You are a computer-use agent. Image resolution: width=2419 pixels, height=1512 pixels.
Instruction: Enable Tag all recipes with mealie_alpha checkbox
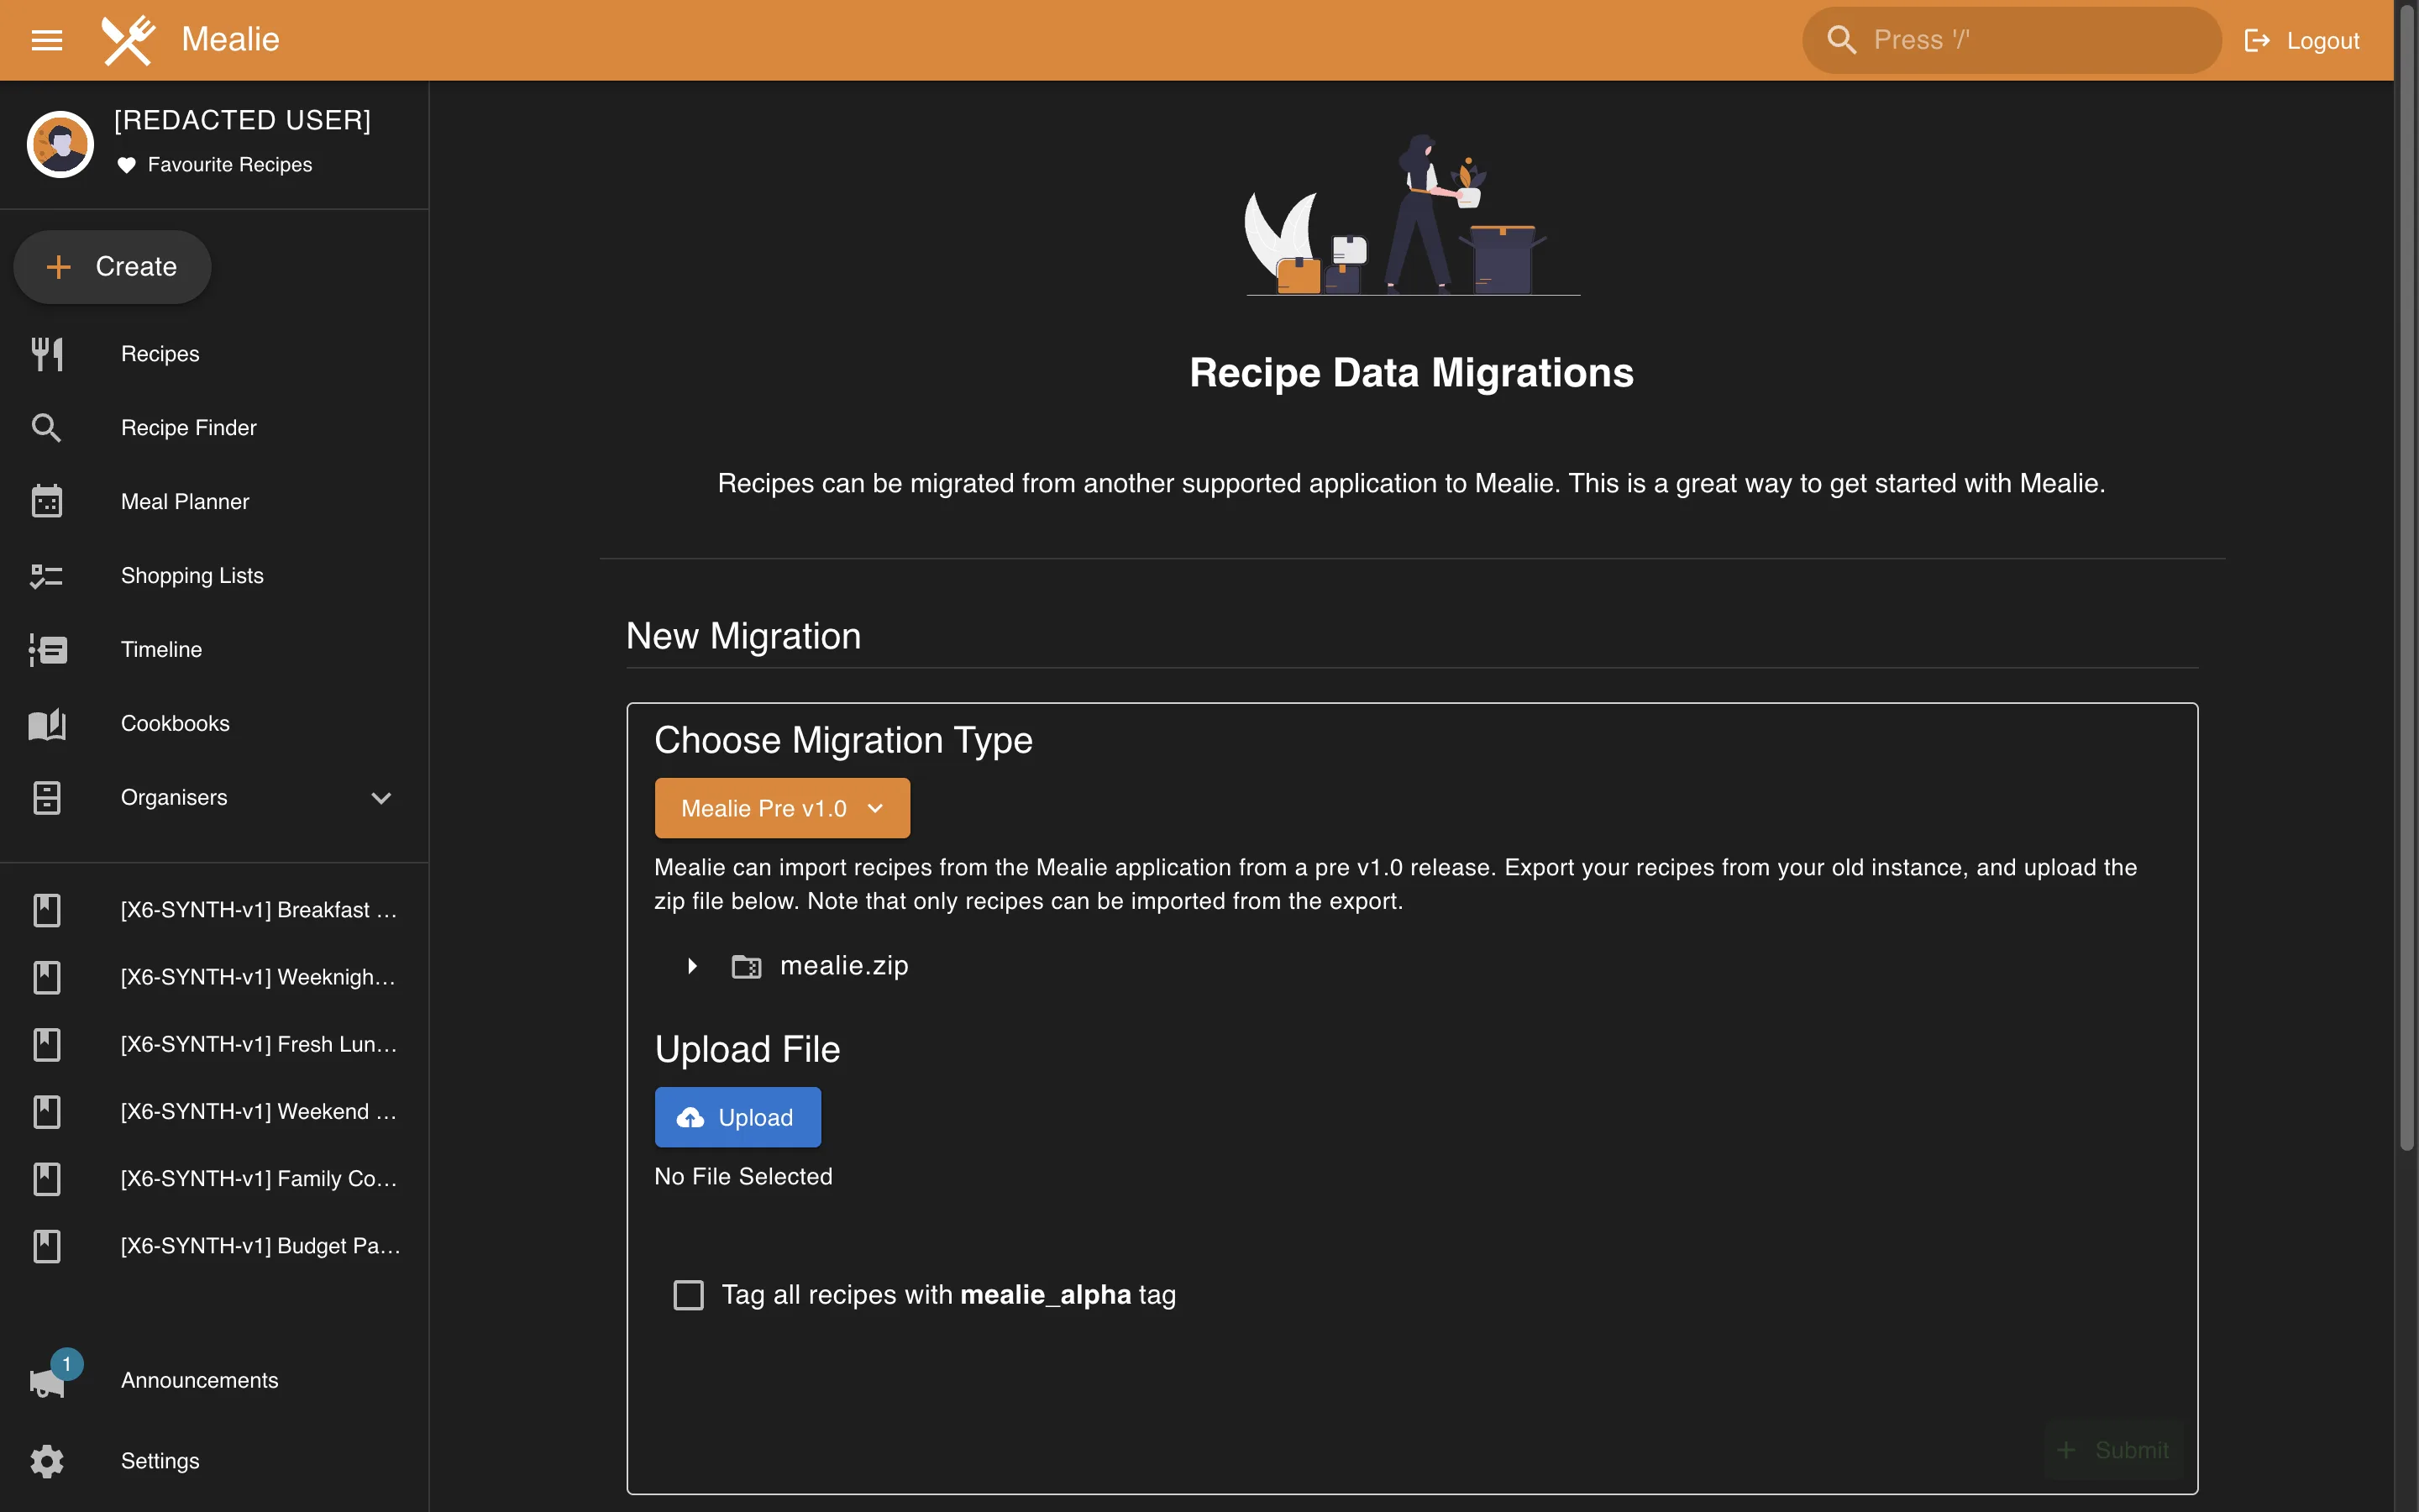pyautogui.click(x=689, y=1295)
